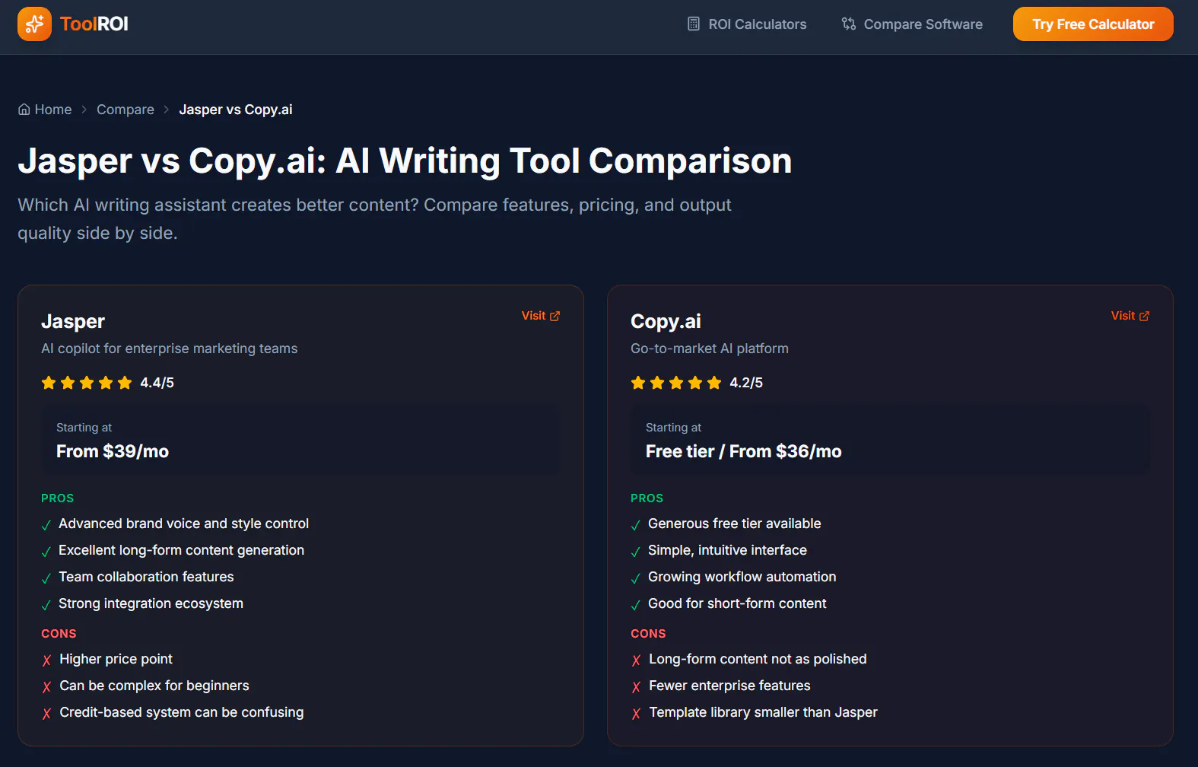Click checkmark beside Growing workflow automation
Screen dimensions: 1198x767
tap(636, 578)
